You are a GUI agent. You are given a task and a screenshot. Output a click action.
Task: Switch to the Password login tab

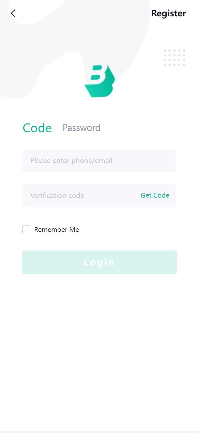tap(81, 128)
